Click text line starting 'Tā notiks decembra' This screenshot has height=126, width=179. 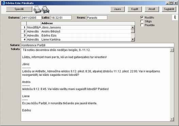[56, 50]
